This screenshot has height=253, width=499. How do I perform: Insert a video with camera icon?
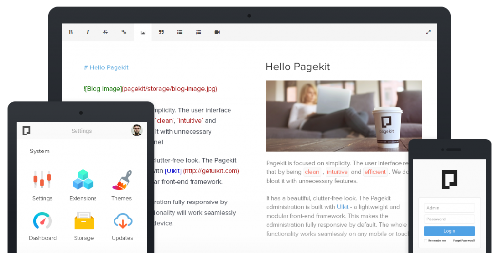coord(217,32)
